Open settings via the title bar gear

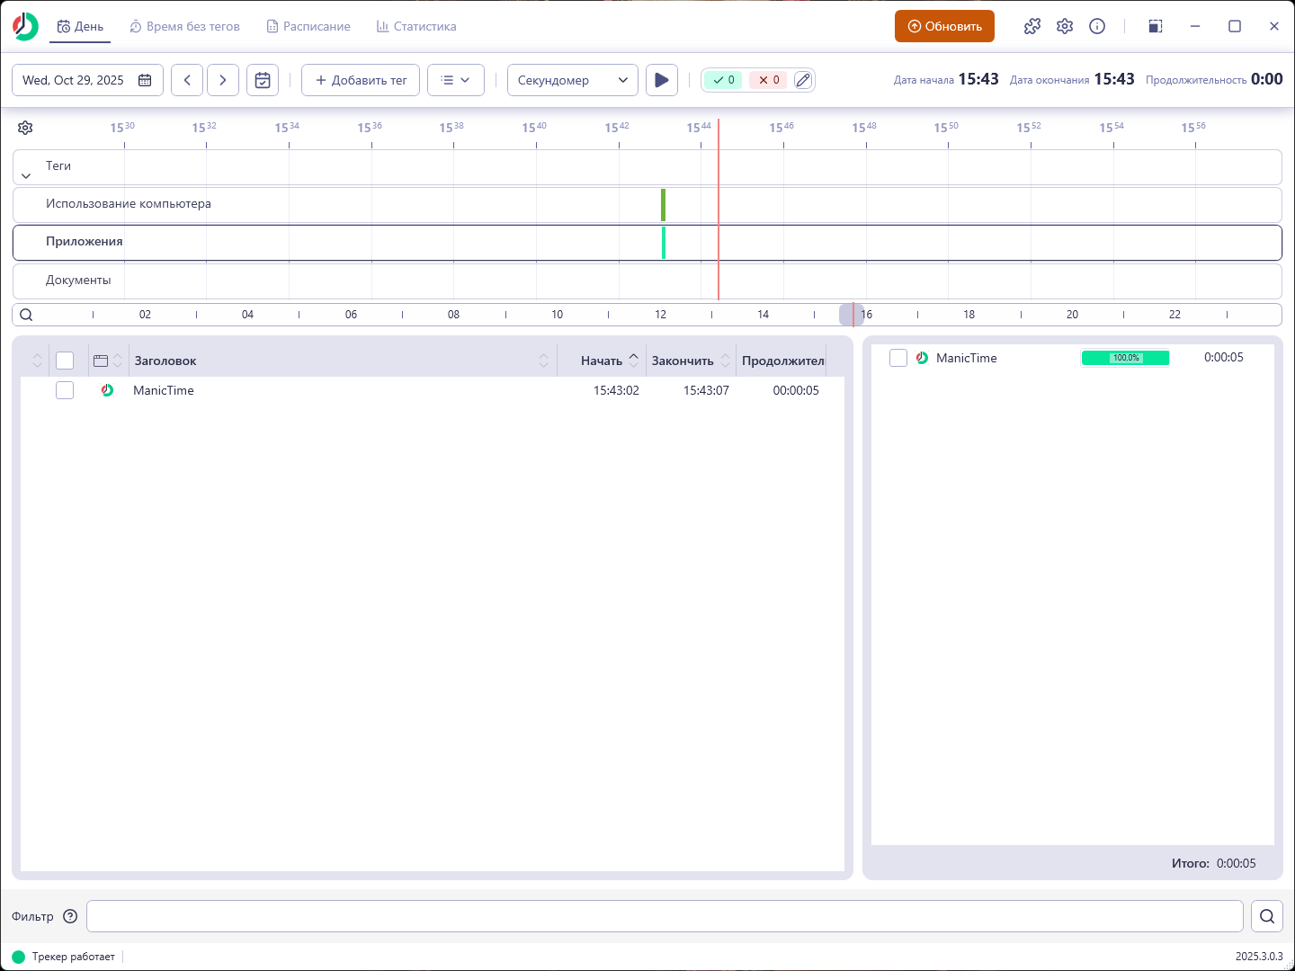1065,26
